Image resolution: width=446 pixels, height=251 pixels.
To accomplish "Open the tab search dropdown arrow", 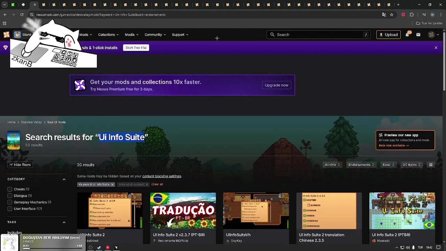I will pos(5,5).
